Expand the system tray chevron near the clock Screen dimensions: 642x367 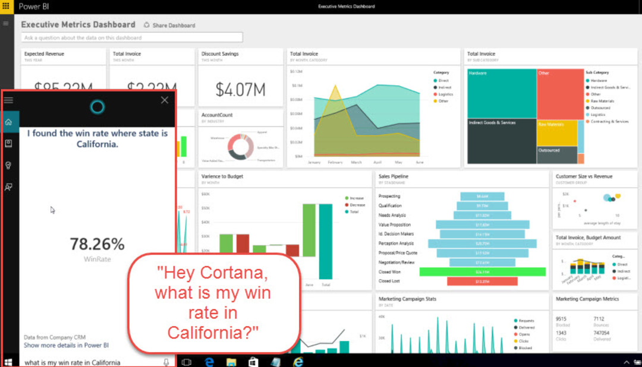(x=626, y=361)
